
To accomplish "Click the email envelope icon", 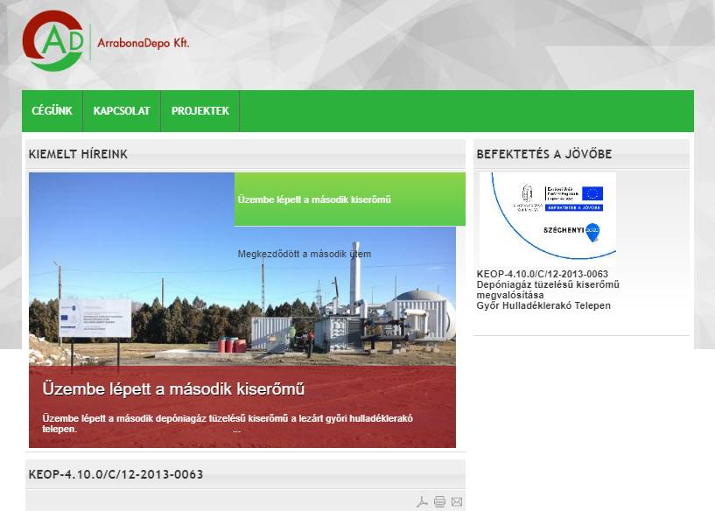I will pos(457,502).
